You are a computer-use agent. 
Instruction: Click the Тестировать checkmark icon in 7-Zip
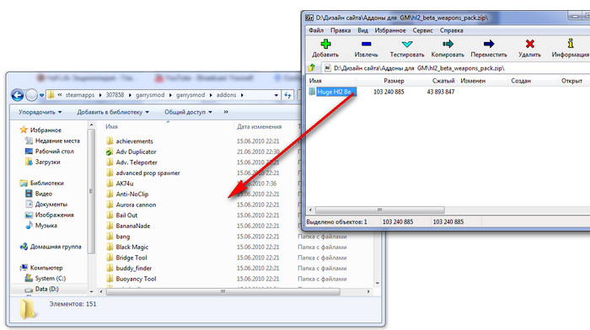click(x=407, y=44)
